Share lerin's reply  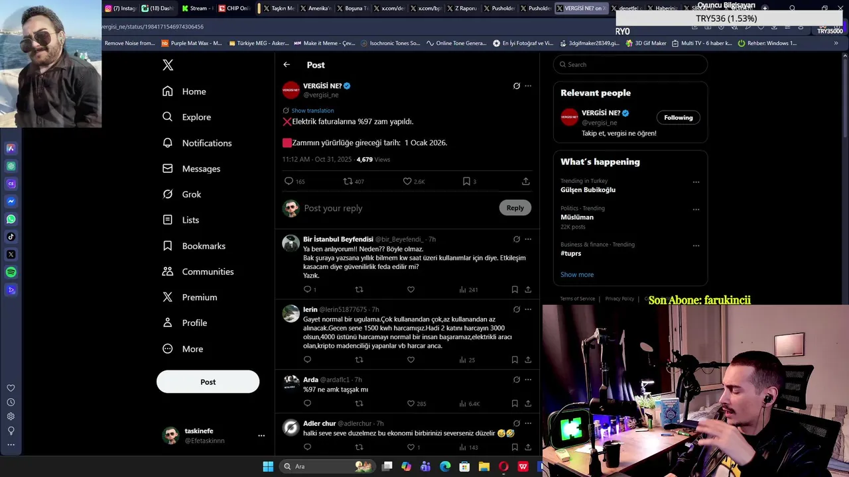[x=528, y=360]
